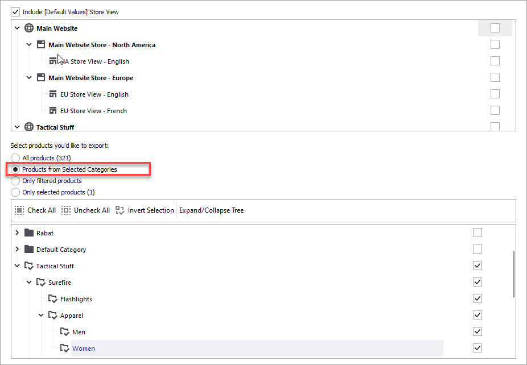Select NA Store View - English label
527x365 pixels.
95,61
